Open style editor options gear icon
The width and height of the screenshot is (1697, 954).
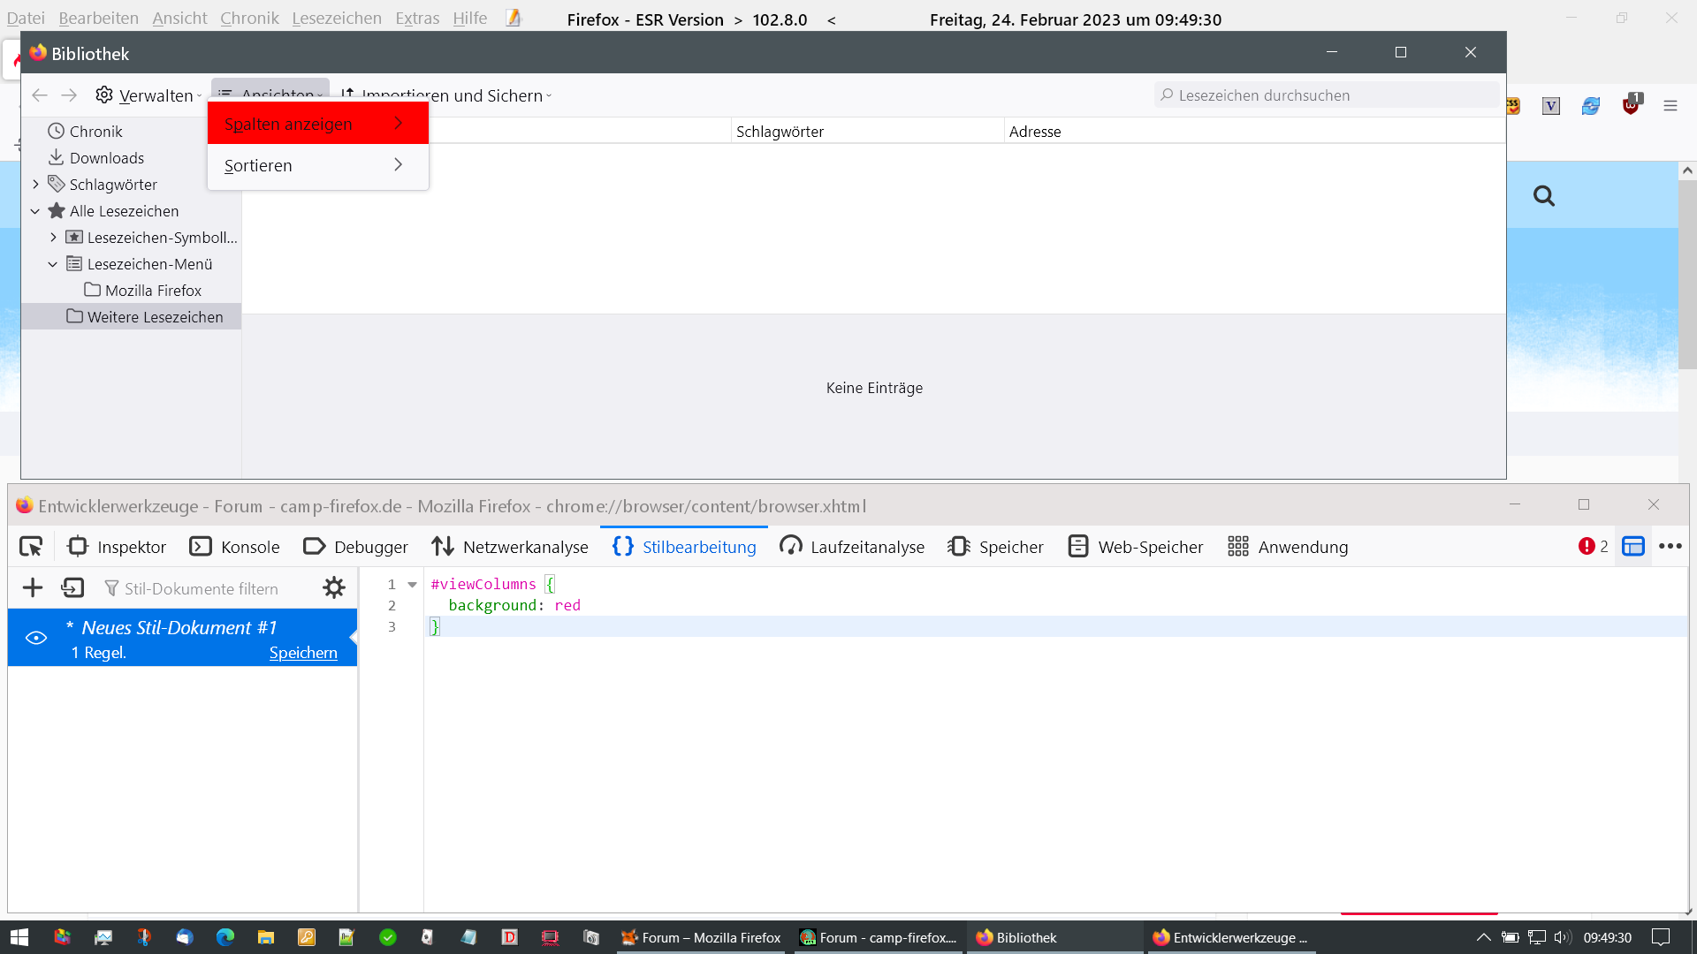[334, 588]
